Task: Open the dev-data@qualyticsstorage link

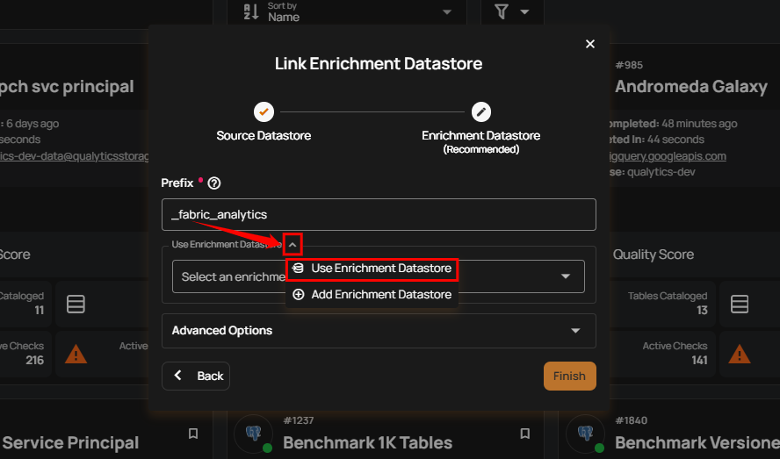Action: tap(74, 156)
